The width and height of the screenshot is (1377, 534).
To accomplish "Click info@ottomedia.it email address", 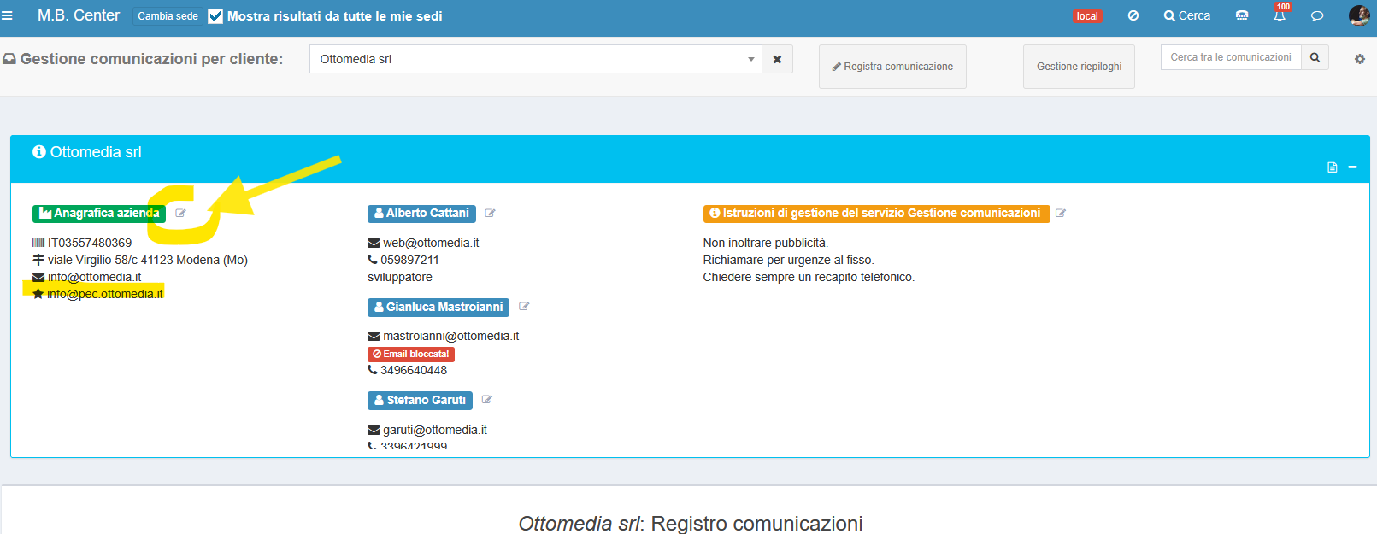I will [x=94, y=277].
